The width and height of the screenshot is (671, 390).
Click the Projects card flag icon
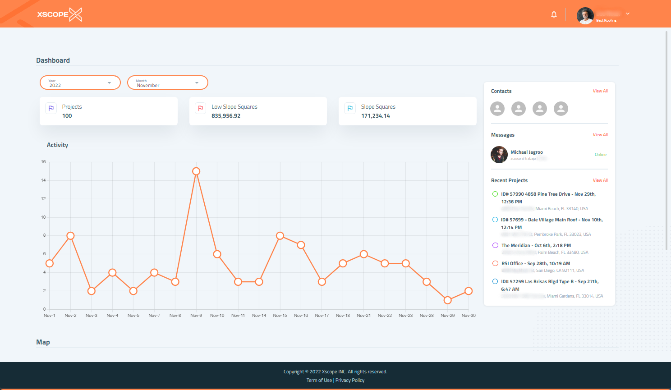(x=51, y=108)
